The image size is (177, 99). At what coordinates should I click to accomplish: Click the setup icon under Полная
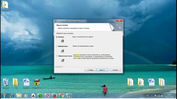point(63,41)
